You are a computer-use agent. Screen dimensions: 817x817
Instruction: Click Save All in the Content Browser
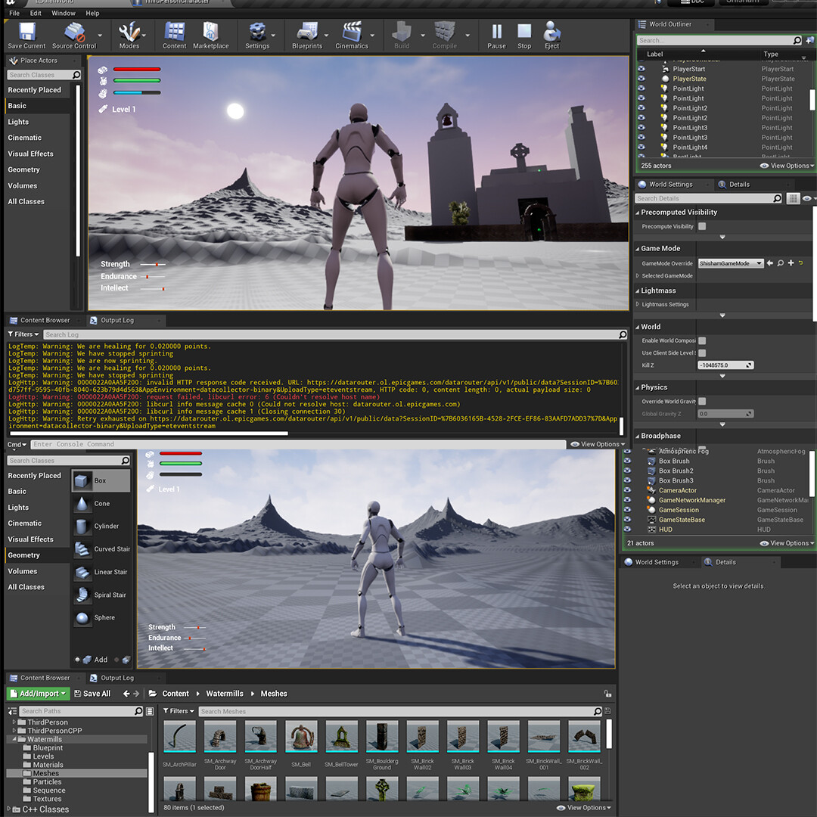(x=92, y=693)
